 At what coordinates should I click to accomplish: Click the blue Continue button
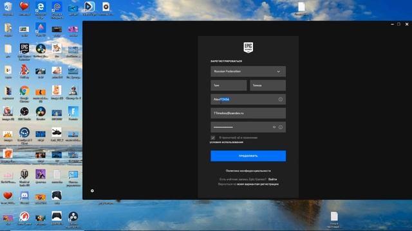[248, 156]
